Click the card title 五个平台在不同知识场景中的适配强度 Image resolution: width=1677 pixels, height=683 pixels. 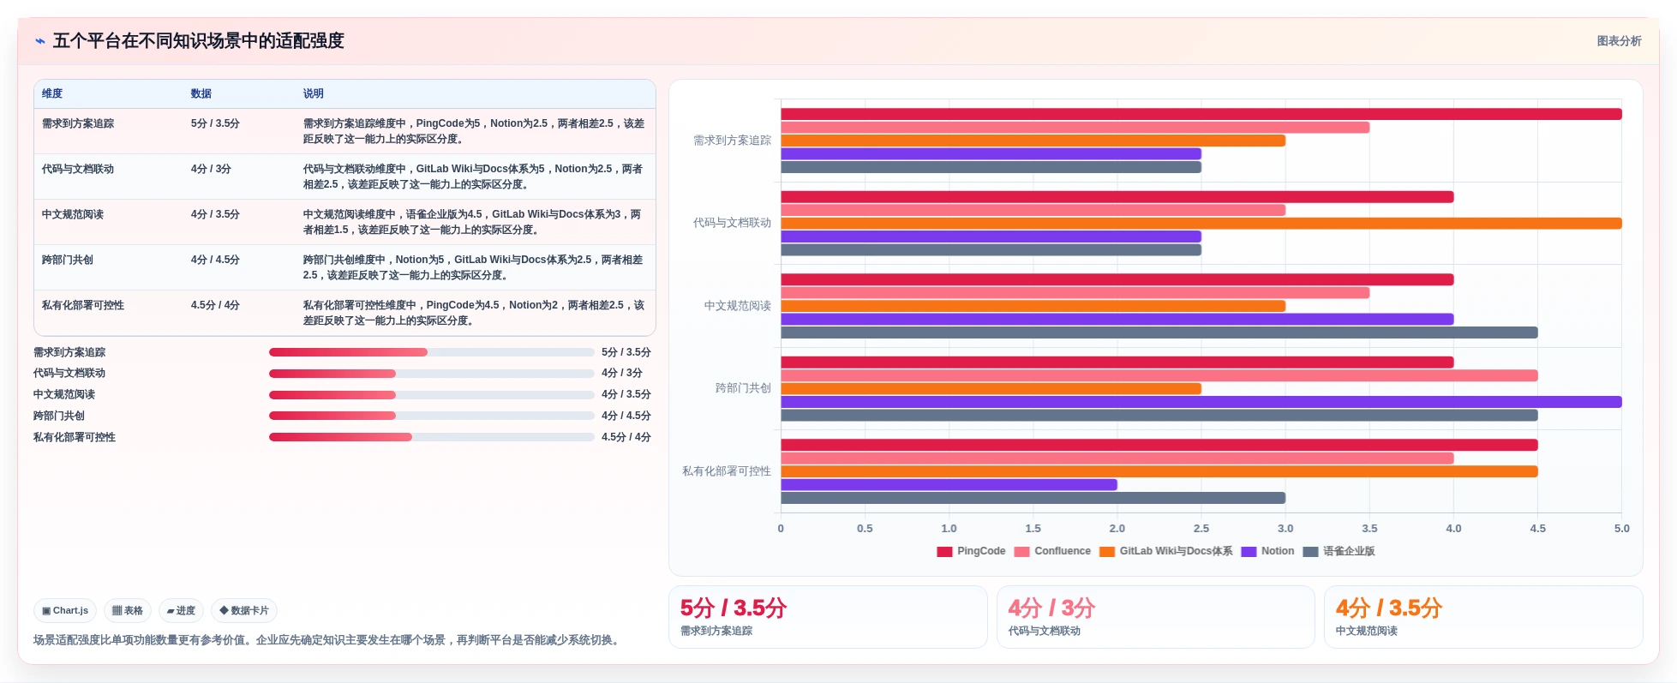[198, 41]
